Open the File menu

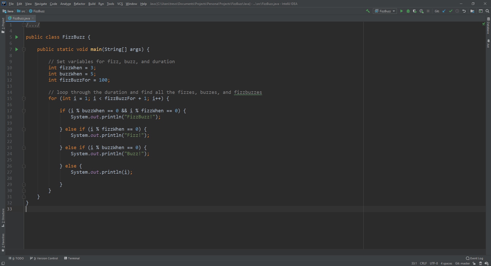11,4
